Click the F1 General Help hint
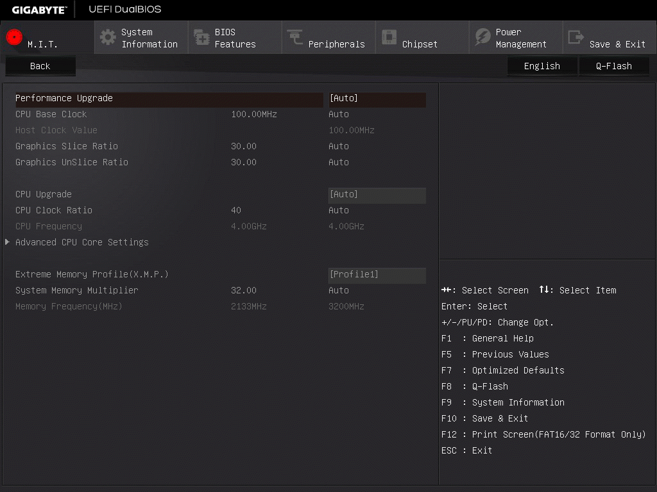 pyautogui.click(x=488, y=338)
